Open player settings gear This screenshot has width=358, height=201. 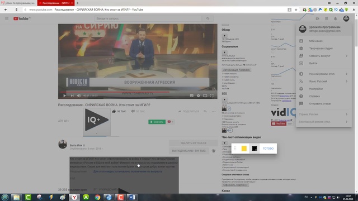pyautogui.click(x=199, y=95)
